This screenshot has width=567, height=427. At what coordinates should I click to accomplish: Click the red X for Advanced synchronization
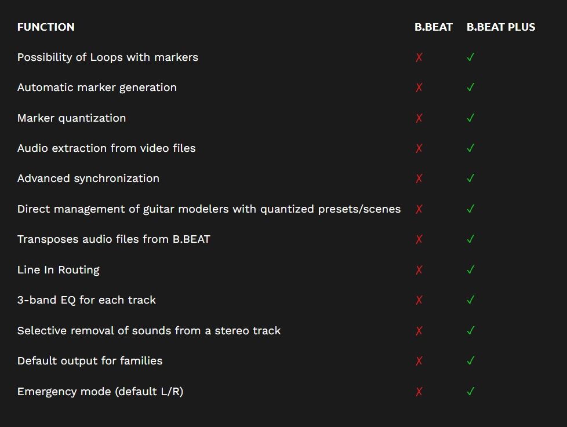(419, 178)
